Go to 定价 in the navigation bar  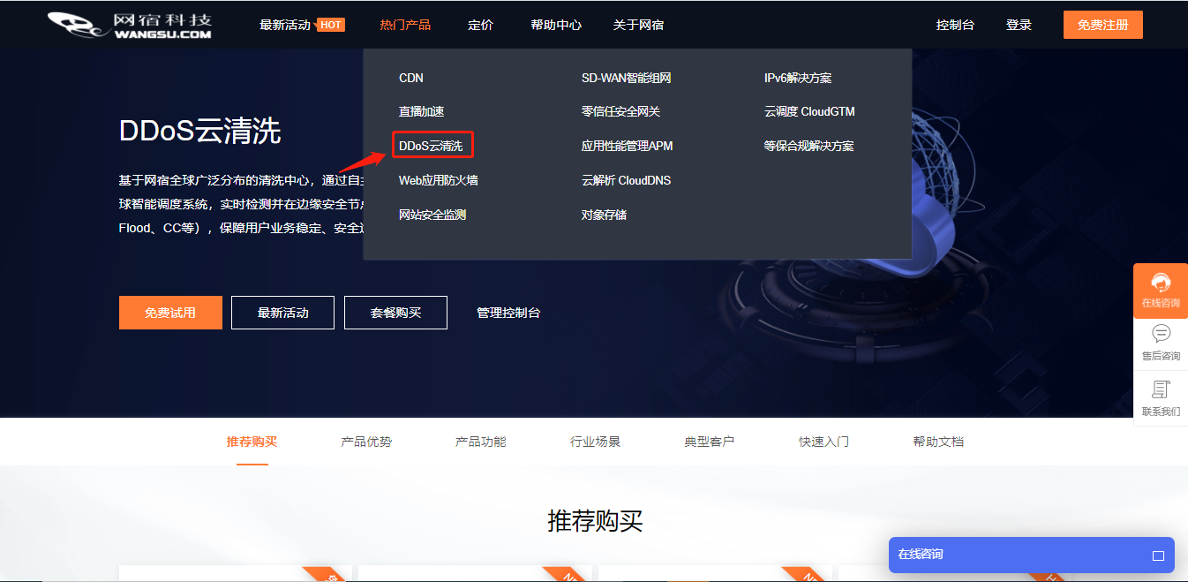point(480,25)
